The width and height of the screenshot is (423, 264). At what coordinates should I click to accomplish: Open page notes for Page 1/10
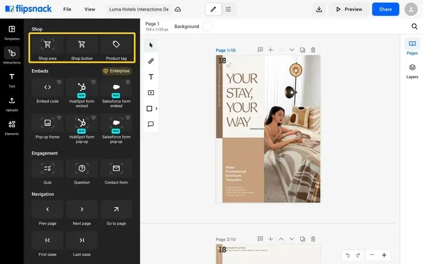[x=260, y=50]
